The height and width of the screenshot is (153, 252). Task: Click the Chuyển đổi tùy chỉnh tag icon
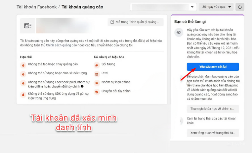click(x=96, y=92)
